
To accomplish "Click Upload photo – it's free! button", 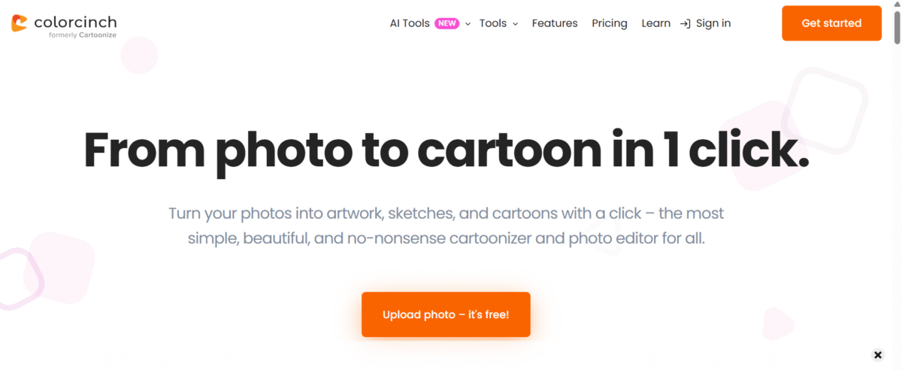I will [x=446, y=314].
